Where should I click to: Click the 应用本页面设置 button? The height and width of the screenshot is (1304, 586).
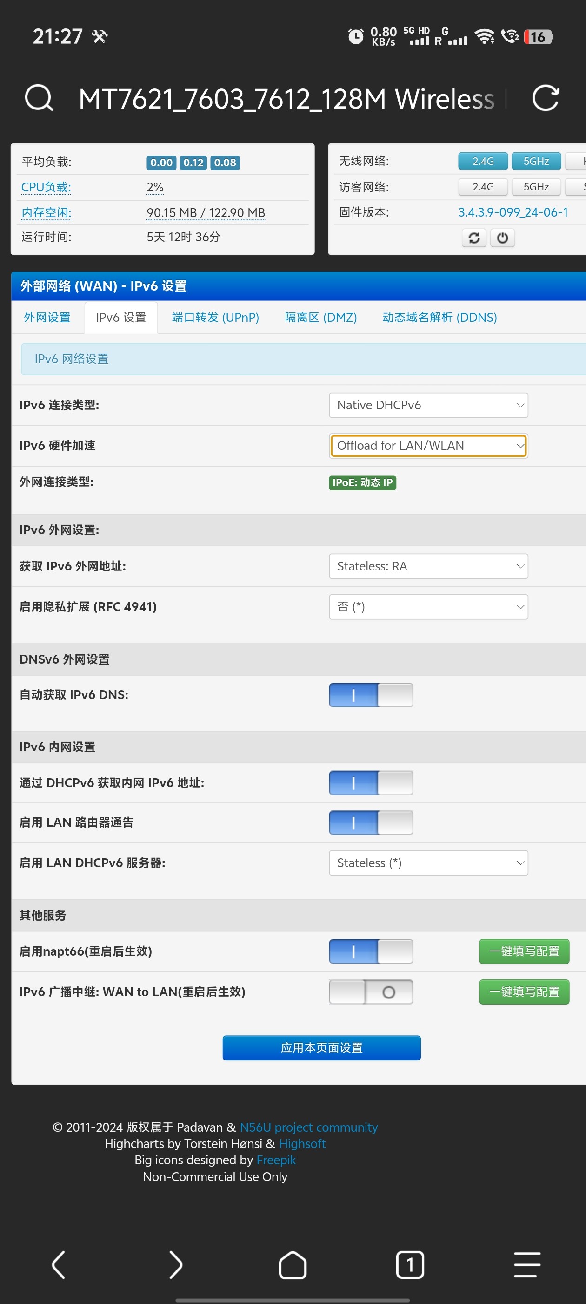(x=321, y=1047)
